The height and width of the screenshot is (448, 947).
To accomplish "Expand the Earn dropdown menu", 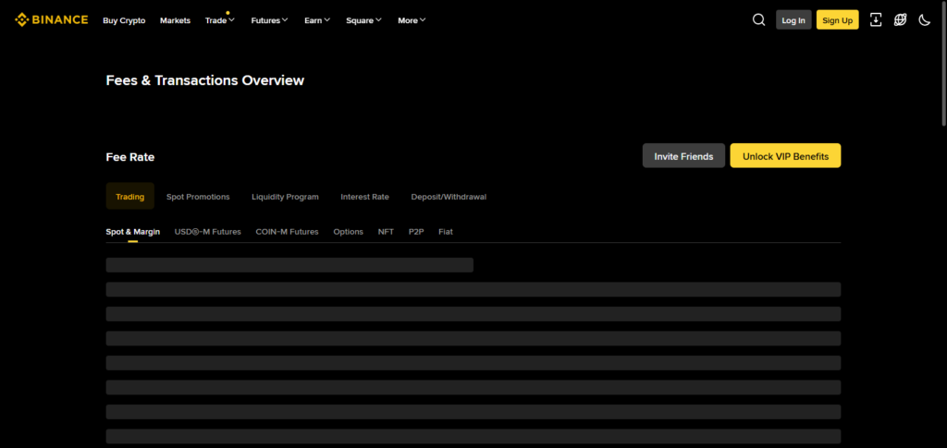I will (316, 20).
